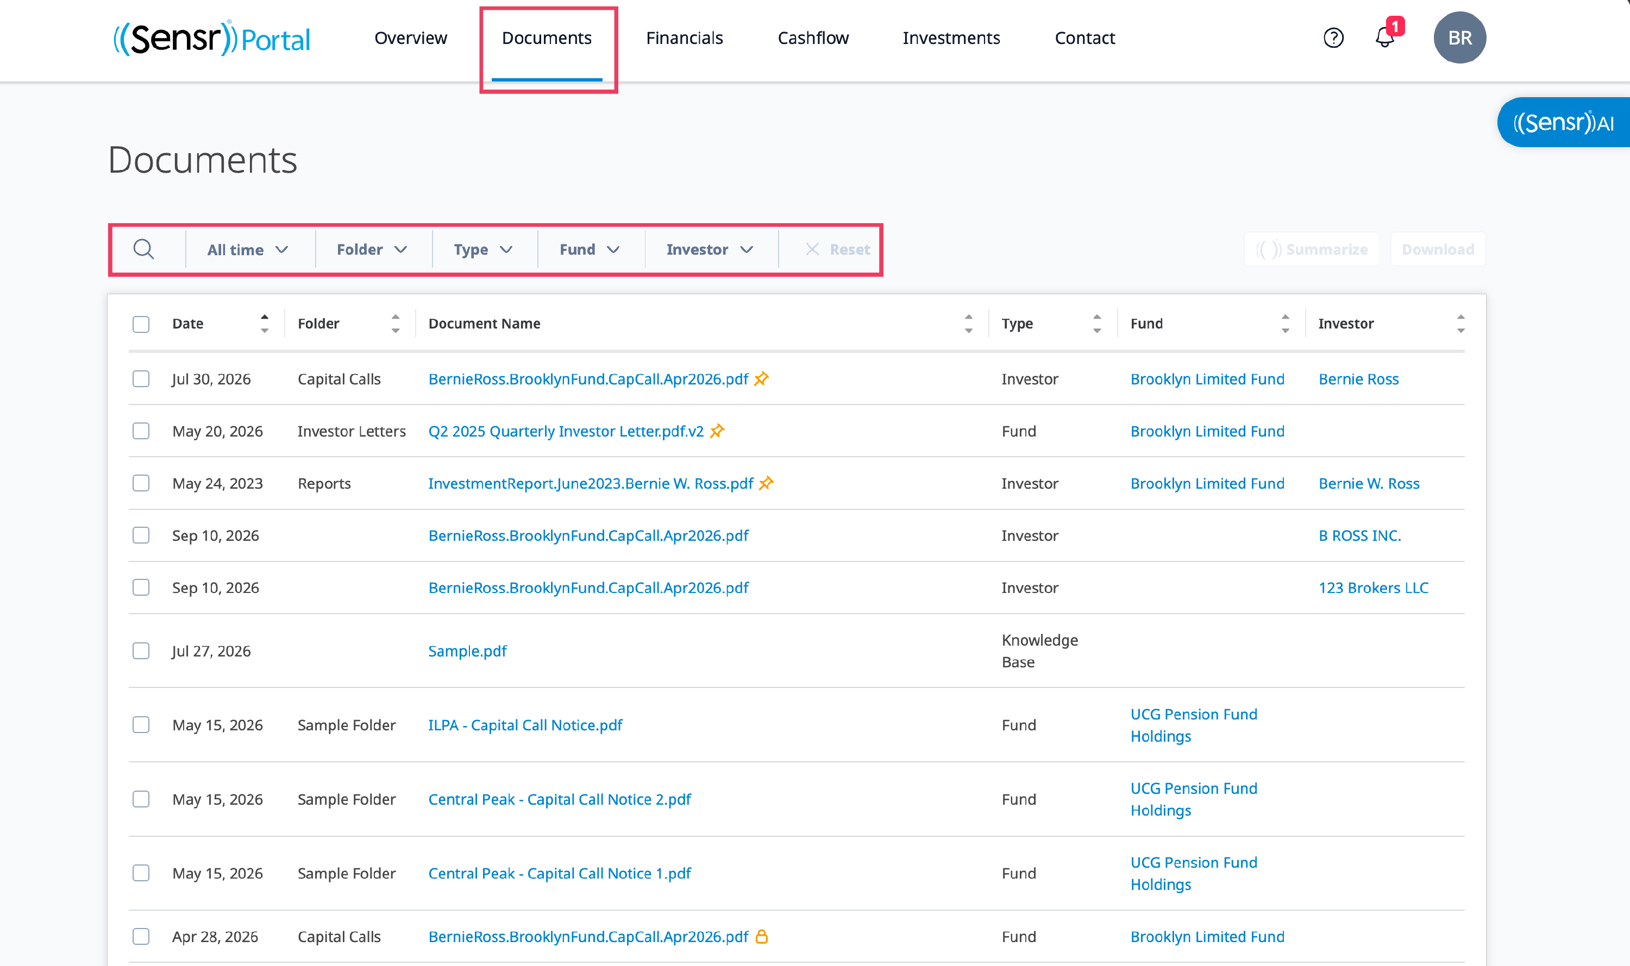Tick the select-all checkbox in the header
1630x966 pixels.
pyautogui.click(x=141, y=324)
